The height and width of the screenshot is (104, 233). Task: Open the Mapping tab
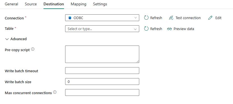[78, 4]
